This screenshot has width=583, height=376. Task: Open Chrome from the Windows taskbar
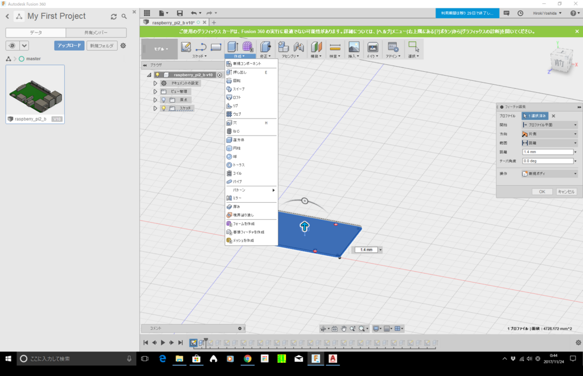[x=247, y=358]
